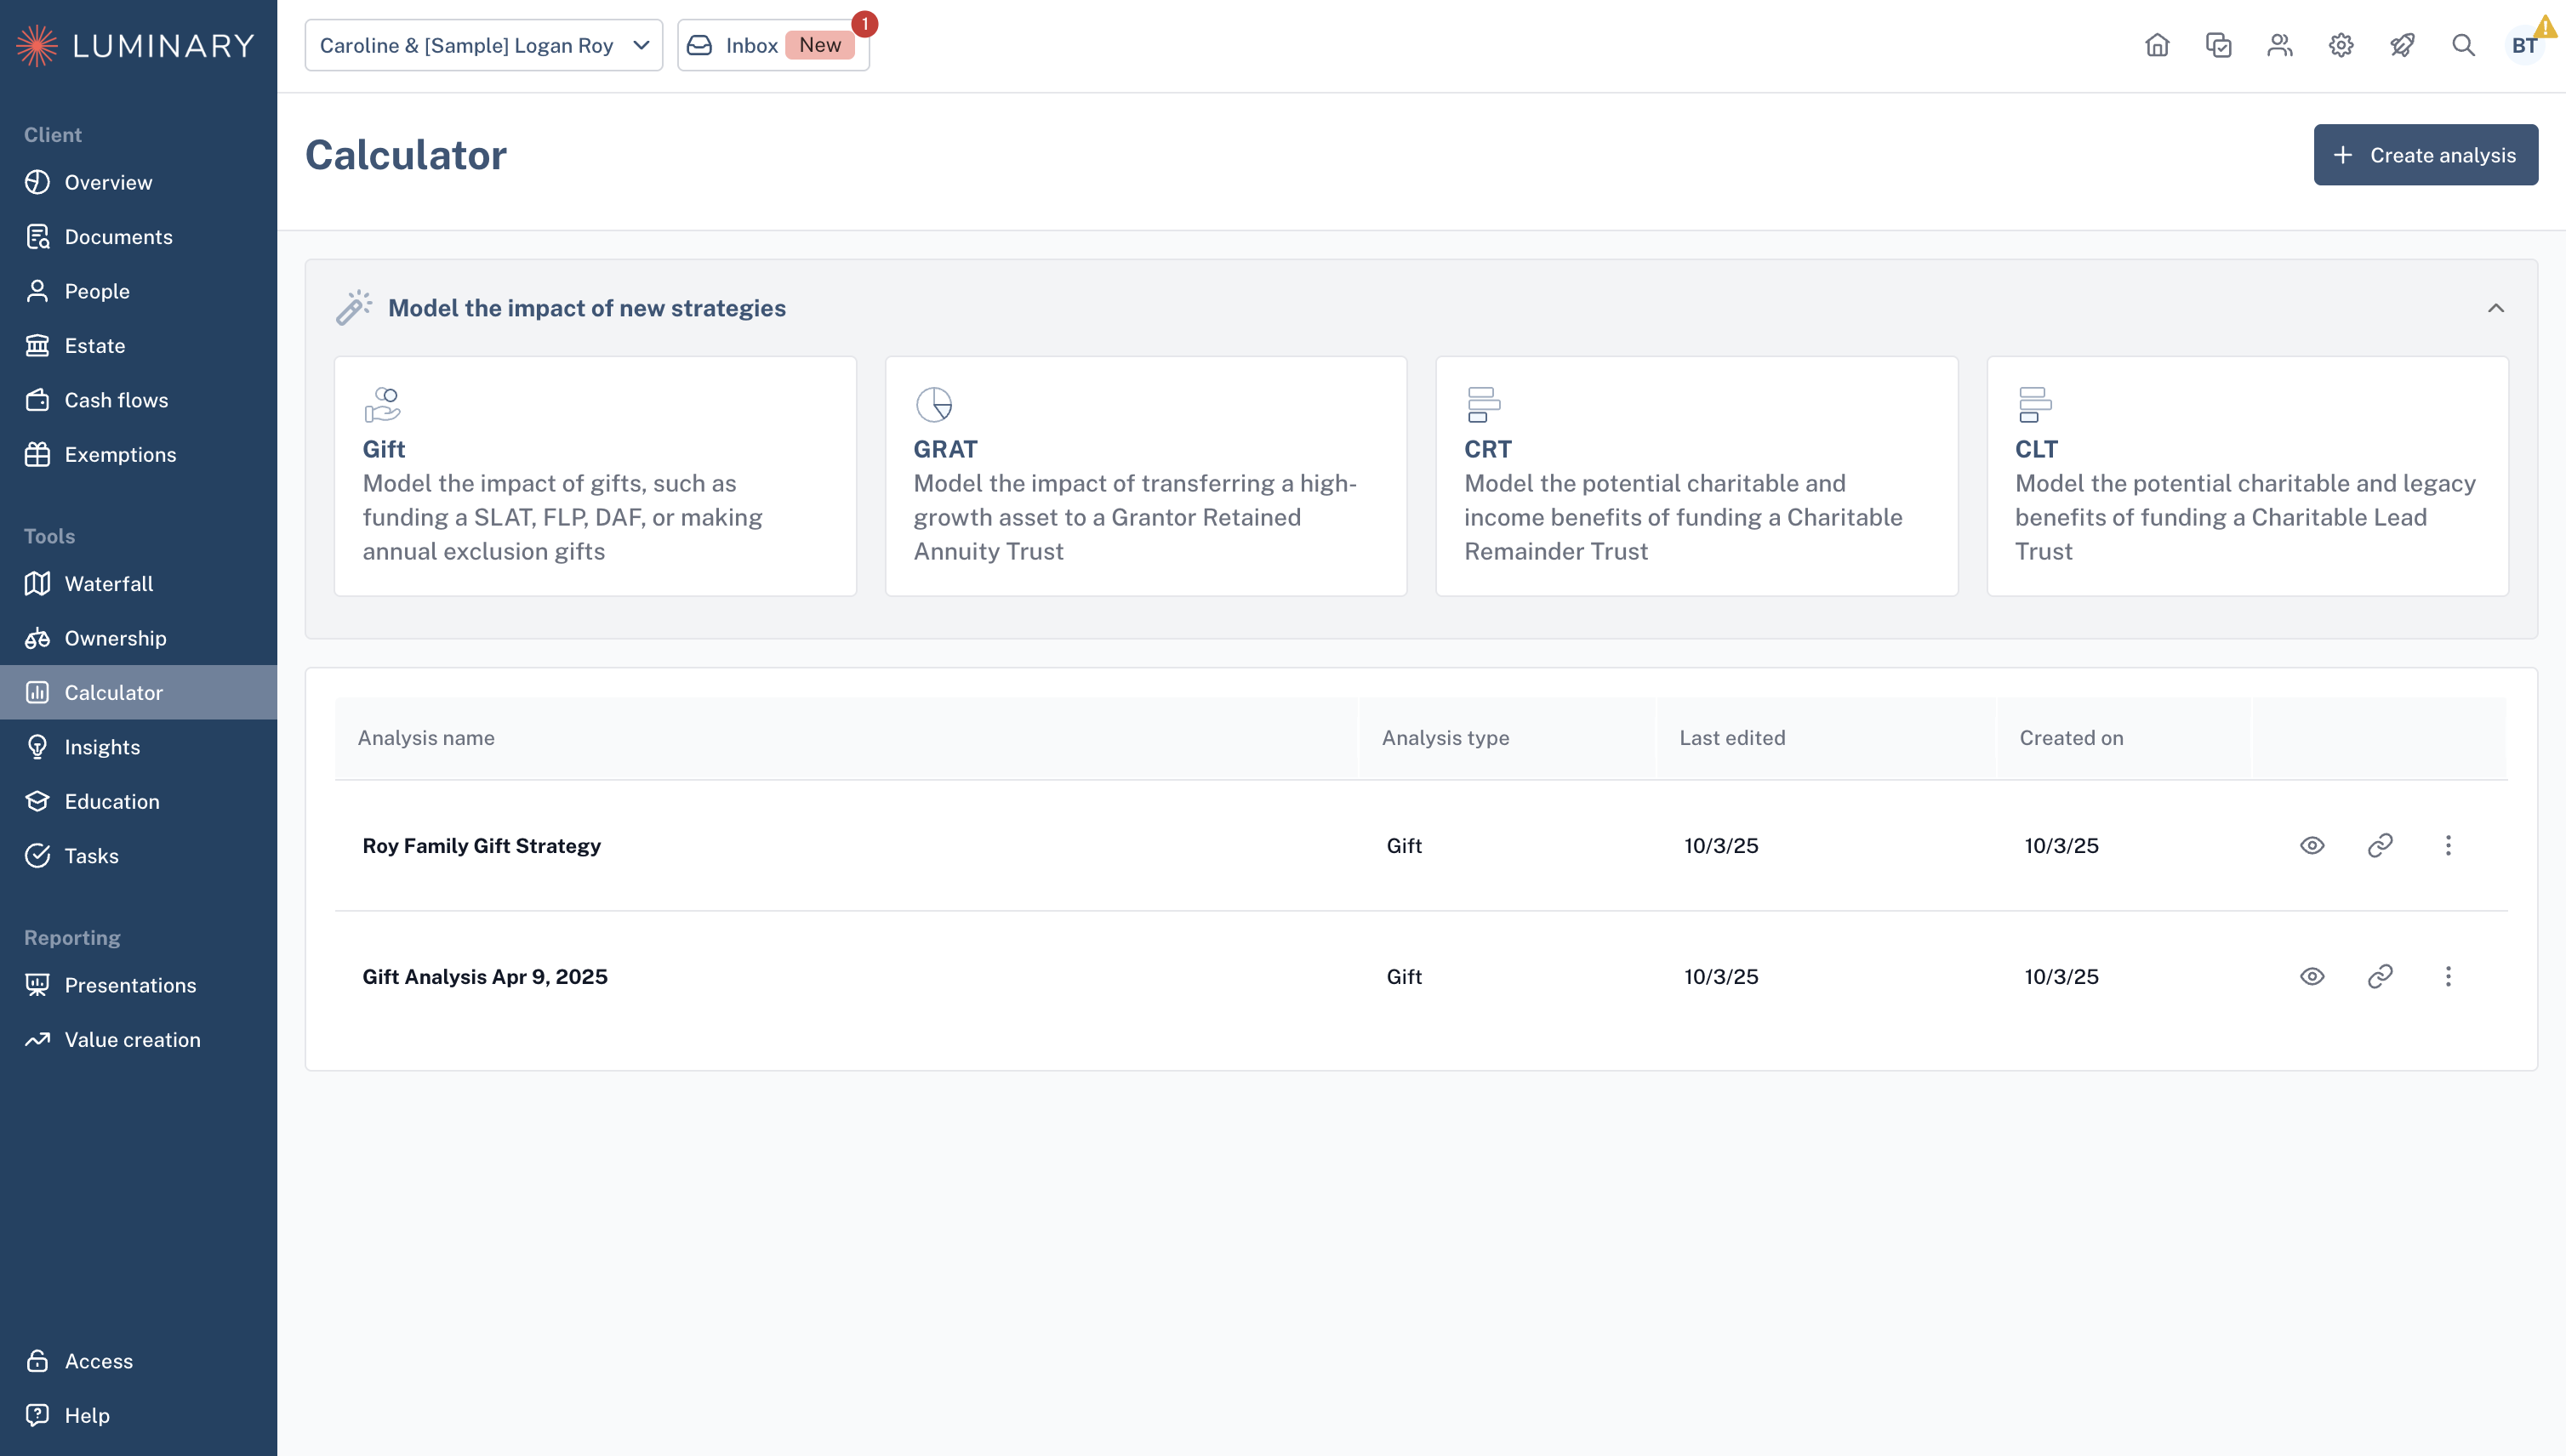The width and height of the screenshot is (2566, 1456).
Task: Open Presentations in sidebar
Action: coord(138,985)
